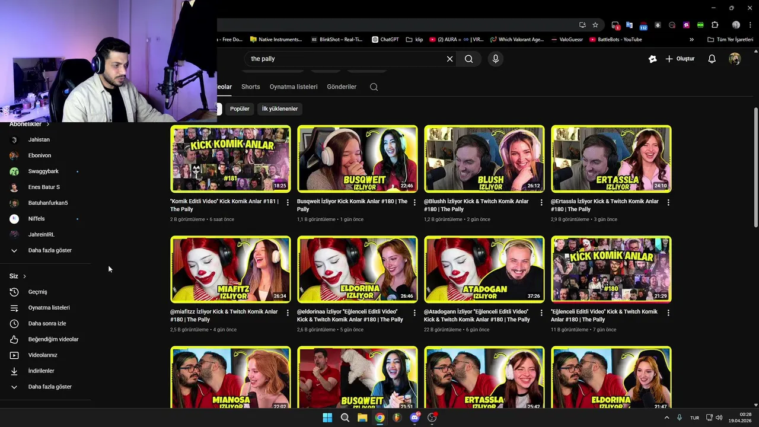Image resolution: width=759 pixels, height=427 pixels.
Task: Open more options for Kick Komik Anlar #181 video
Action: [288, 202]
